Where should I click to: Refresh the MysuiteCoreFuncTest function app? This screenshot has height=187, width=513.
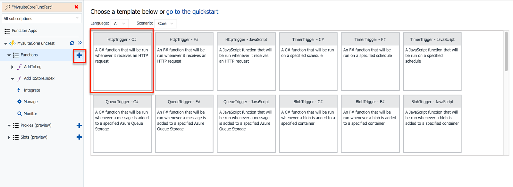pos(72,43)
